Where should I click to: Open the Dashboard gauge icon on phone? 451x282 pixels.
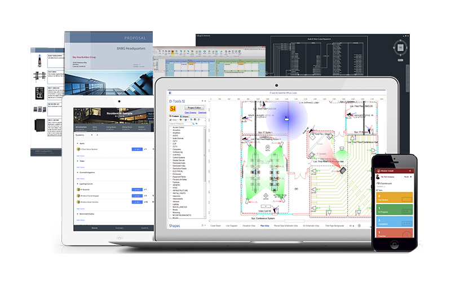coord(378,183)
